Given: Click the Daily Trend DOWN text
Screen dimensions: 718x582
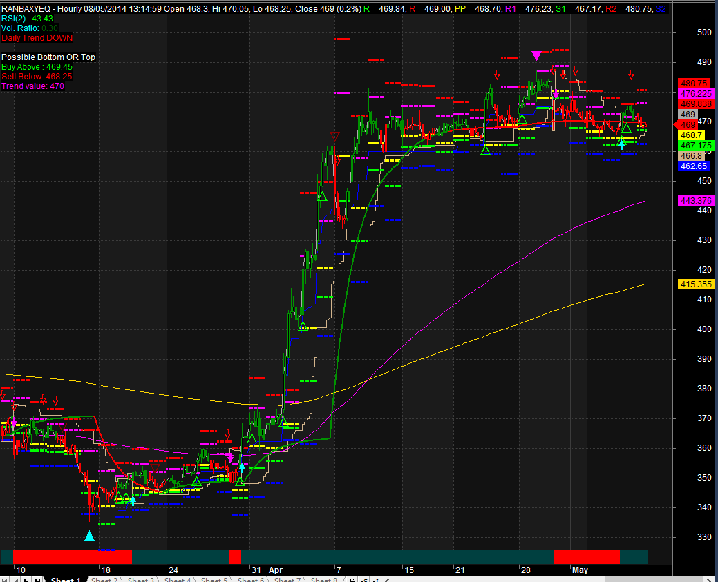Looking at the screenshot, I should coord(37,38).
